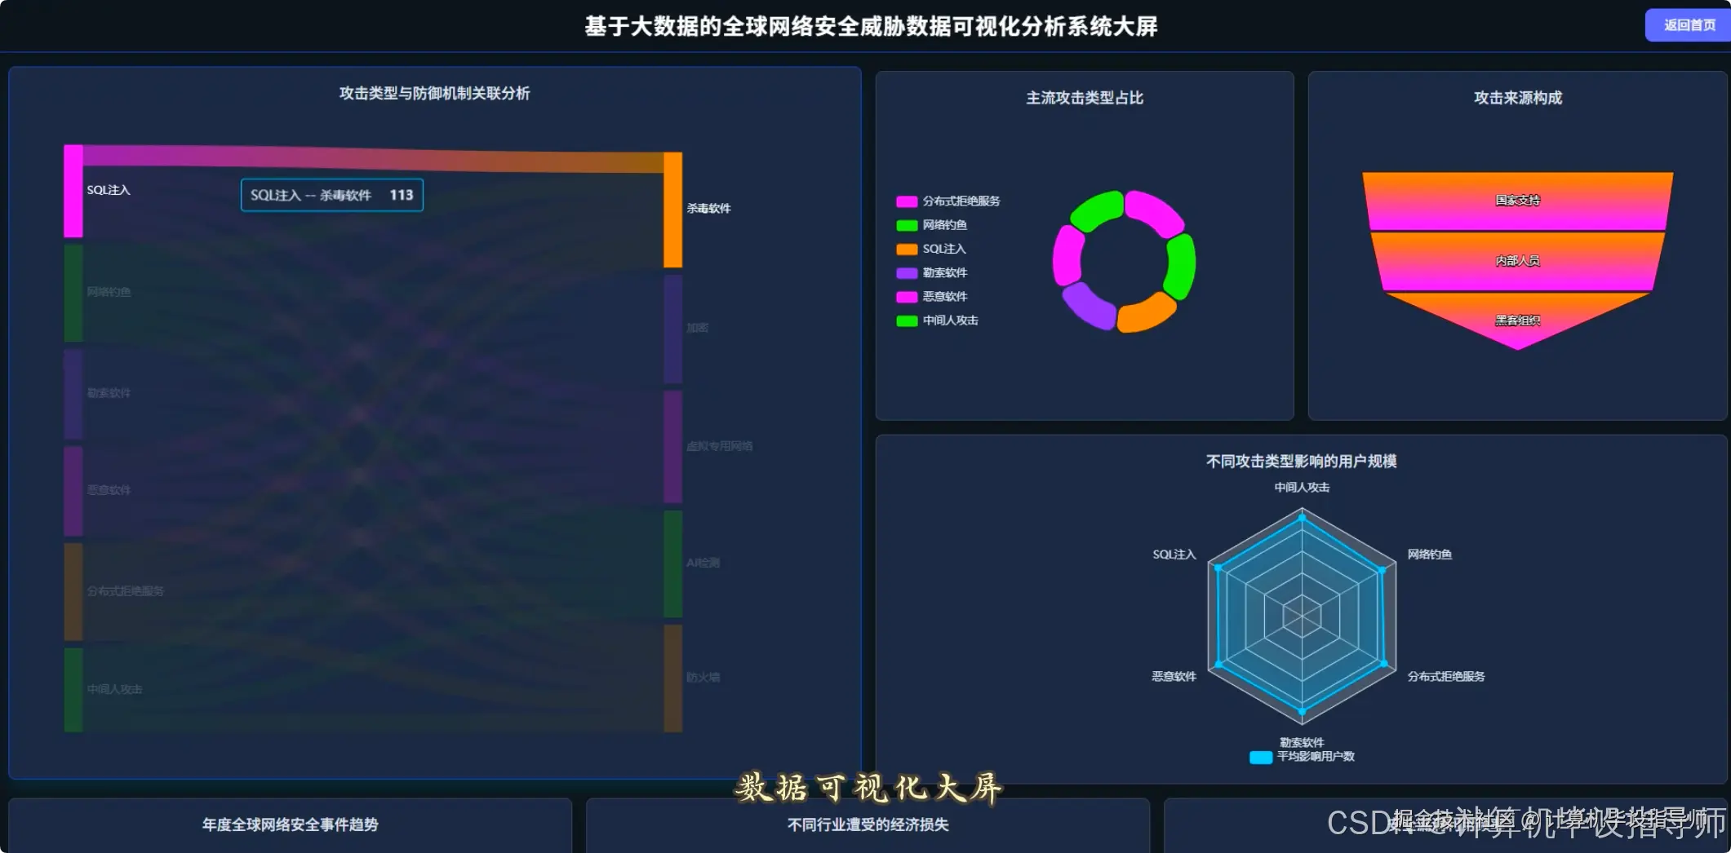Select the 杀毒软件 node in the sankey diagram

point(673,208)
